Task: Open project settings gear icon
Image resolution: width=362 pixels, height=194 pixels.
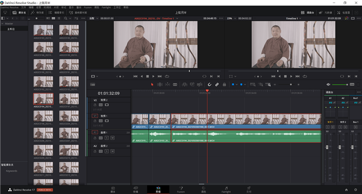Action: (x=356, y=190)
